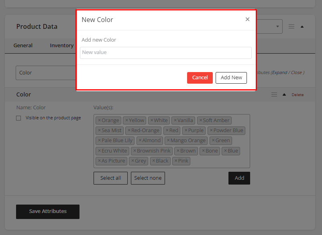Click Color attribute drag handle icon
This screenshot has width=322, height=235.
274,95
